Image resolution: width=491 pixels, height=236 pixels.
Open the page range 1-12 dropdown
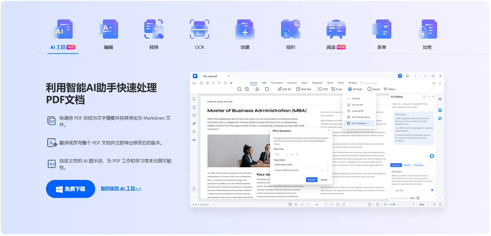tap(281, 155)
